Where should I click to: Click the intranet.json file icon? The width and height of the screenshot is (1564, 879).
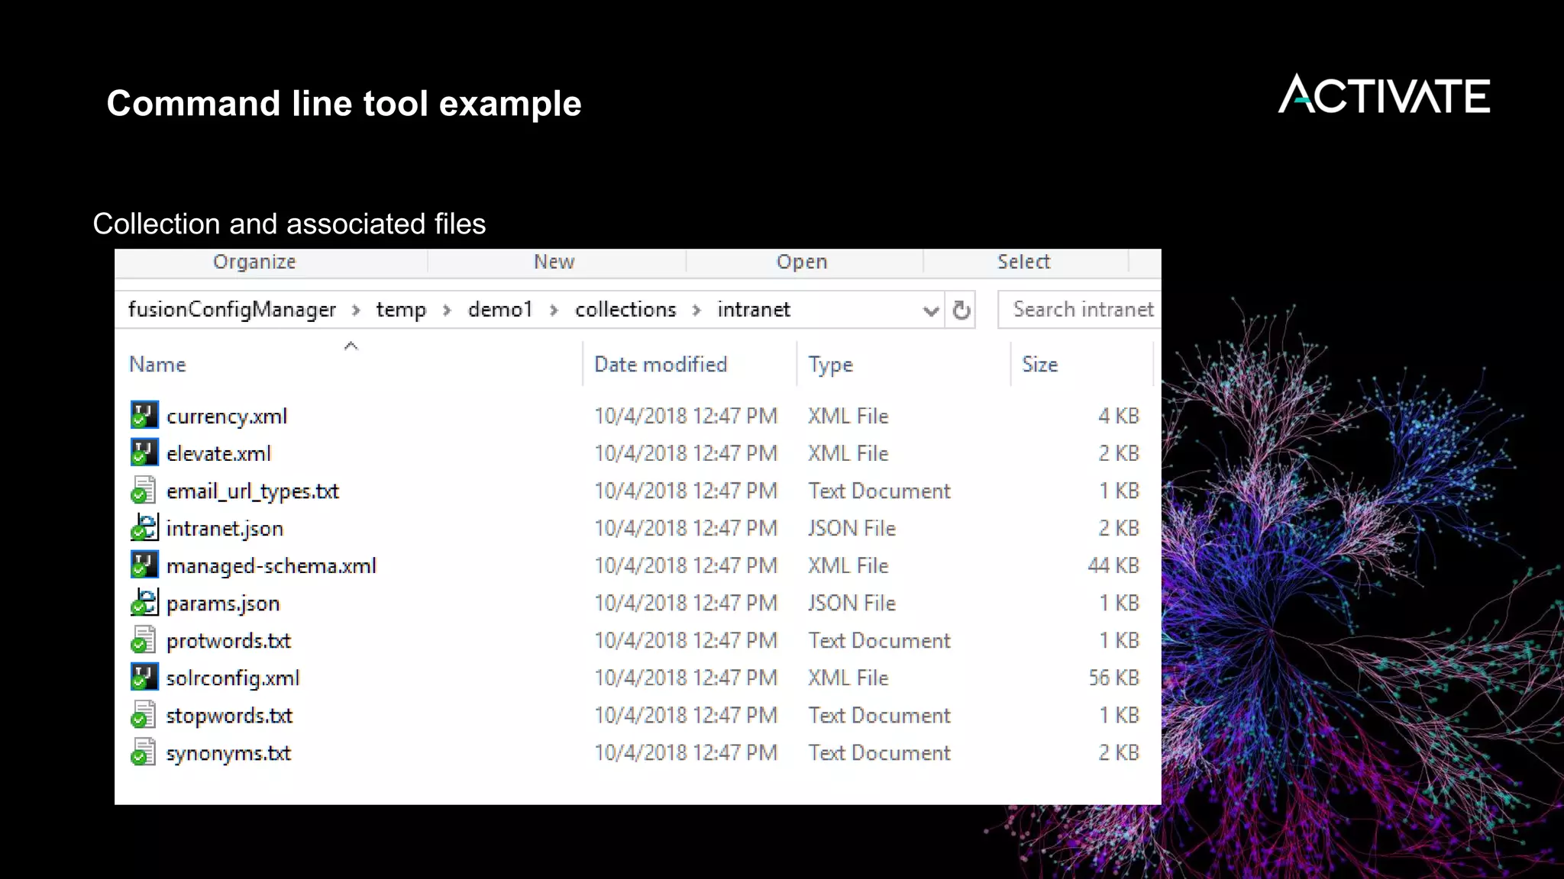(144, 527)
